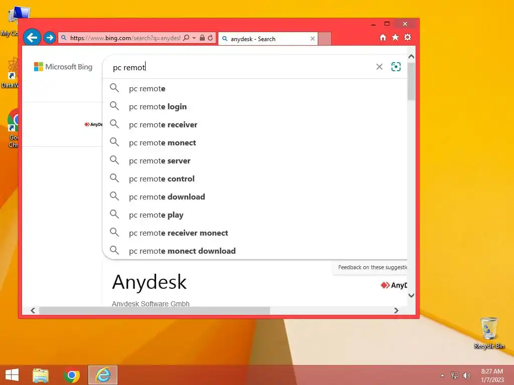Screen dimensions: 514x385
Task: Click the "Anydesk Software Gmbh" text
Action: [151, 304]
